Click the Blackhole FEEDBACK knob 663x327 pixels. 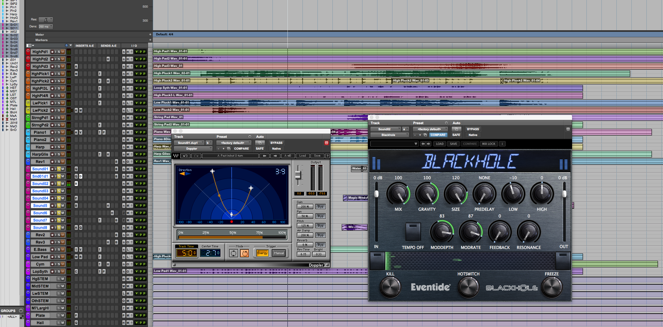pos(500,232)
